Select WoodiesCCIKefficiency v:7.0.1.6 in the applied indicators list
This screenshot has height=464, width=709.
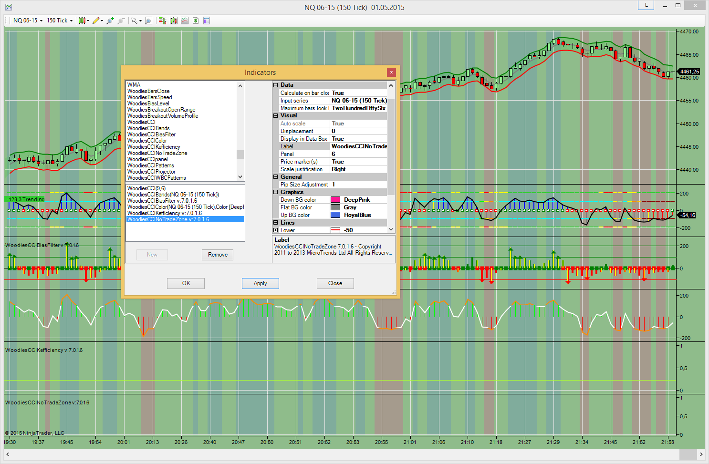[164, 213]
